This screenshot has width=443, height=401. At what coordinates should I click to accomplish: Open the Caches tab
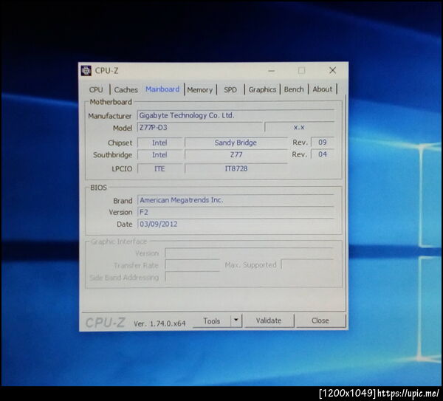[126, 89]
